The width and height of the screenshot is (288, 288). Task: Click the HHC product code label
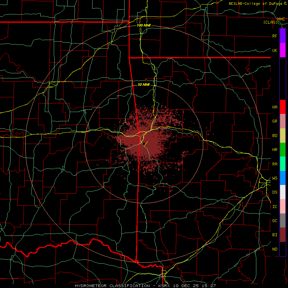click(281, 19)
